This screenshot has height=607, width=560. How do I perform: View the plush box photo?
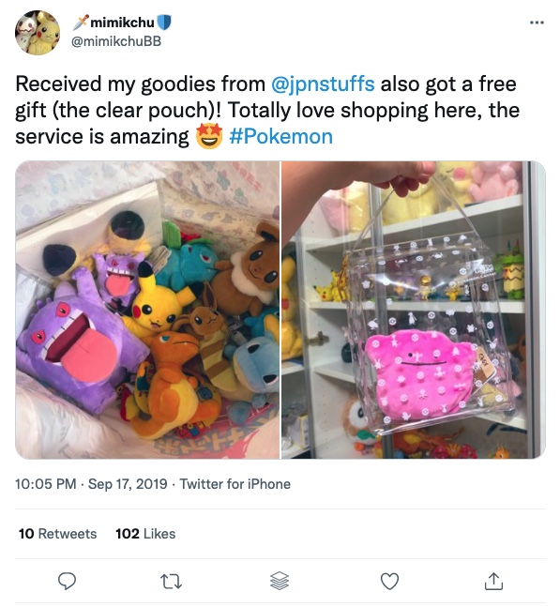147,310
